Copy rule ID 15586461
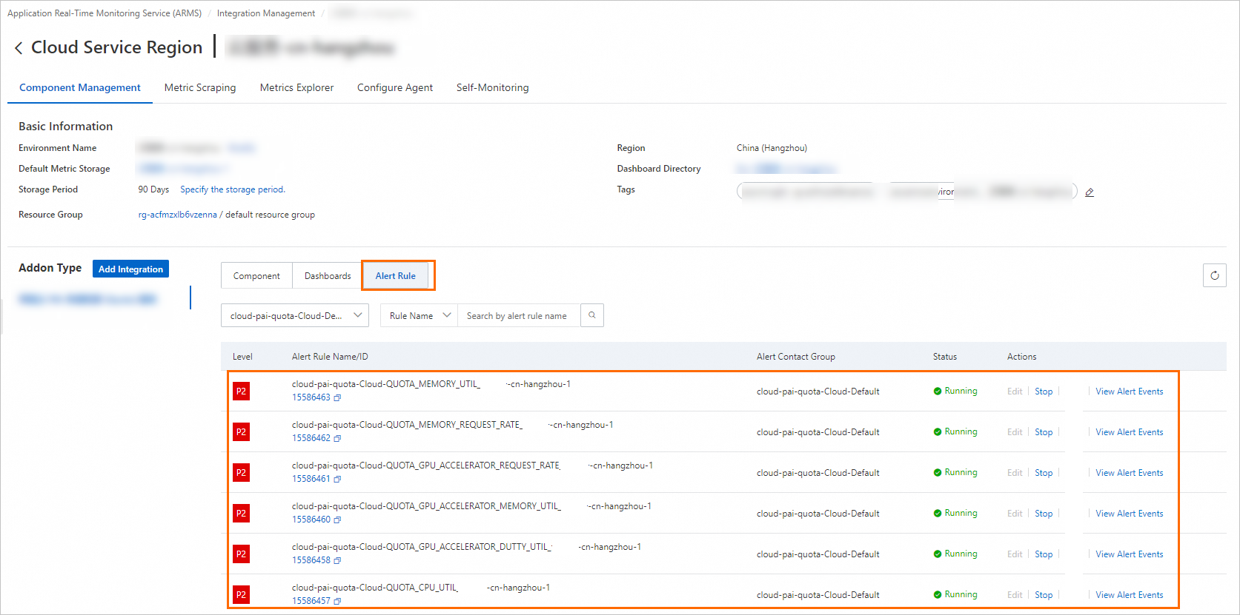 (337, 480)
